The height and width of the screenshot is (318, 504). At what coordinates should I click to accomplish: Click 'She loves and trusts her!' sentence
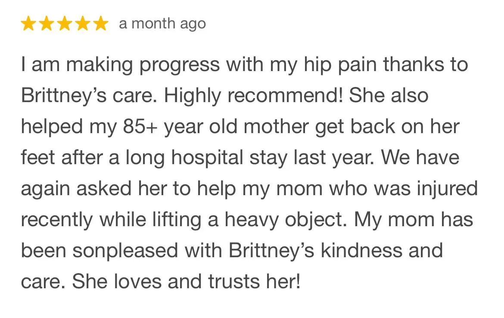186,281
